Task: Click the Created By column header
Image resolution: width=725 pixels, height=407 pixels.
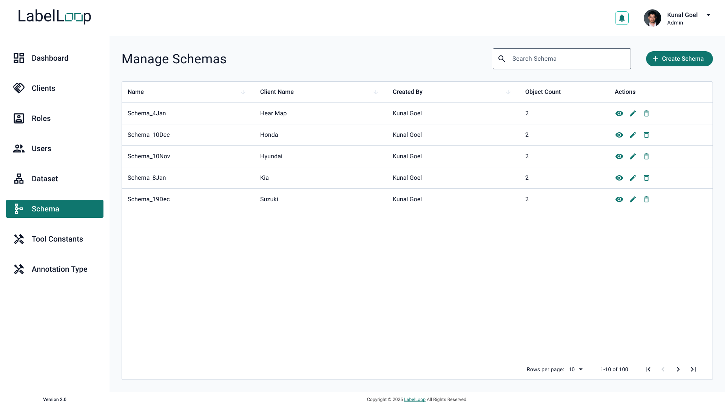Action: (x=407, y=92)
